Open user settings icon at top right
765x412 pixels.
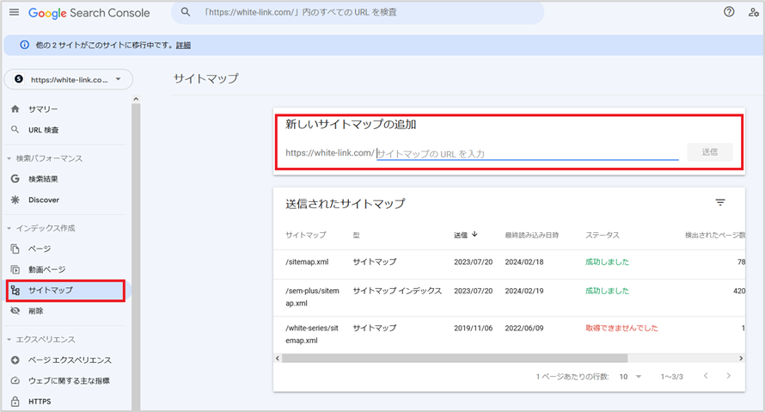click(x=753, y=12)
